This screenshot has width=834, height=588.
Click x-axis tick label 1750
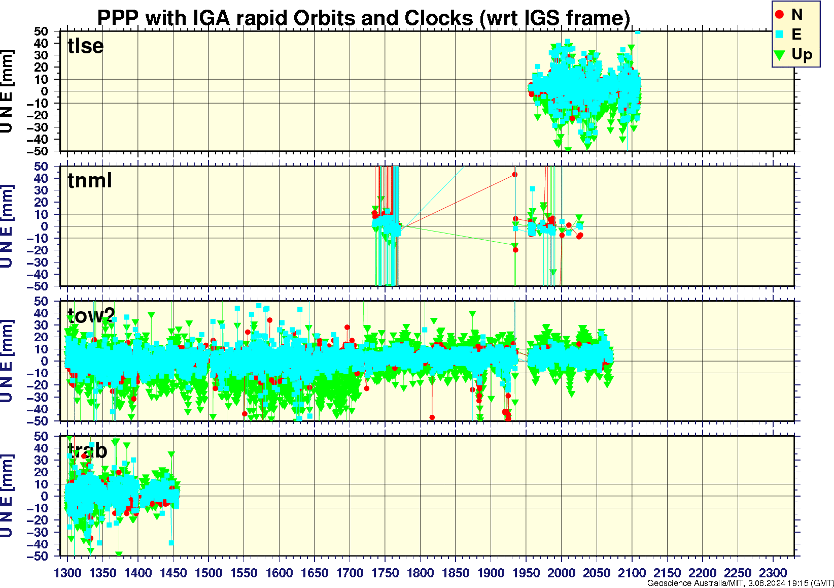pos(385,573)
